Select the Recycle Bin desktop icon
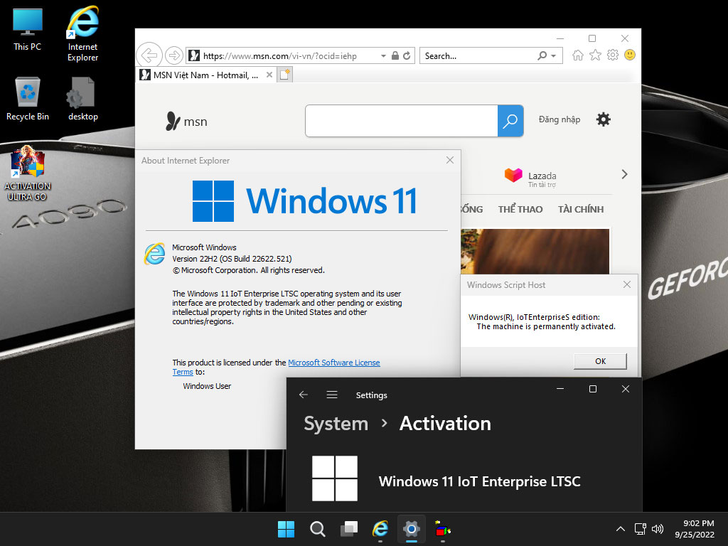Screen dimensions: 728x546 click(28, 99)
